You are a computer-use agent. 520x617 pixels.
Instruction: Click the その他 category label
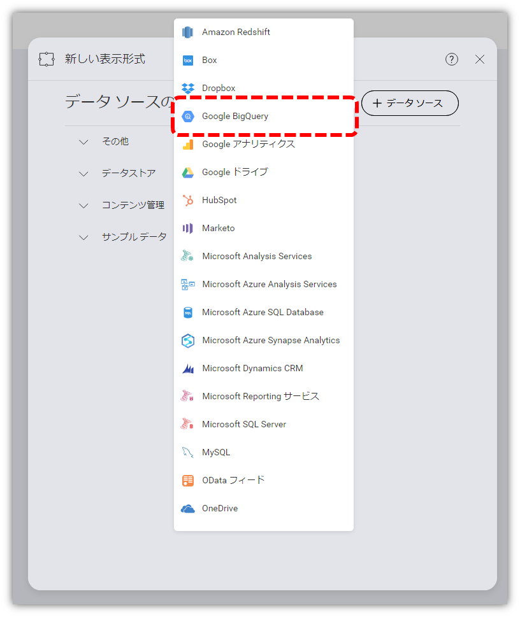click(x=115, y=141)
